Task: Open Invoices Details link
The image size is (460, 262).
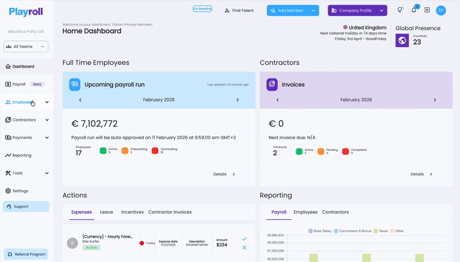Action: (x=421, y=174)
